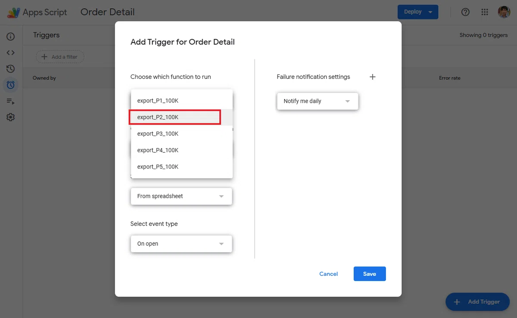Open the Google account avatar
This screenshot has width=517, height=318.
coord(504,12)
